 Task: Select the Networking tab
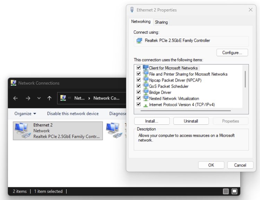(141, 22)
